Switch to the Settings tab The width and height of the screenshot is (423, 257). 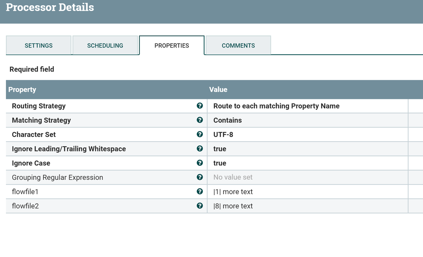[39, 45]
